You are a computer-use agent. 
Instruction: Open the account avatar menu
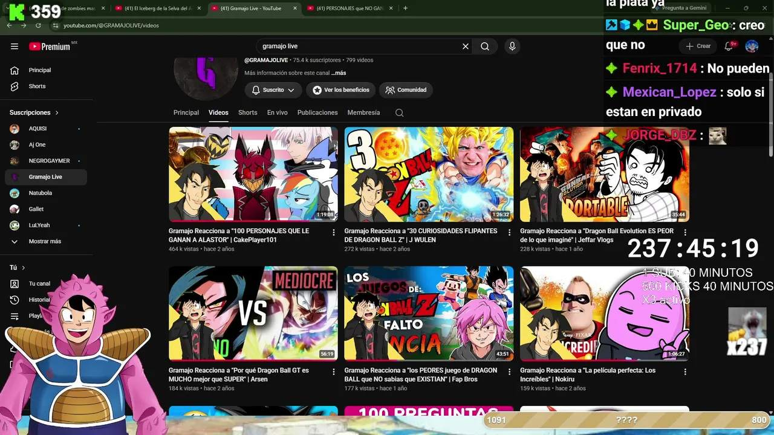coord(752,46)
